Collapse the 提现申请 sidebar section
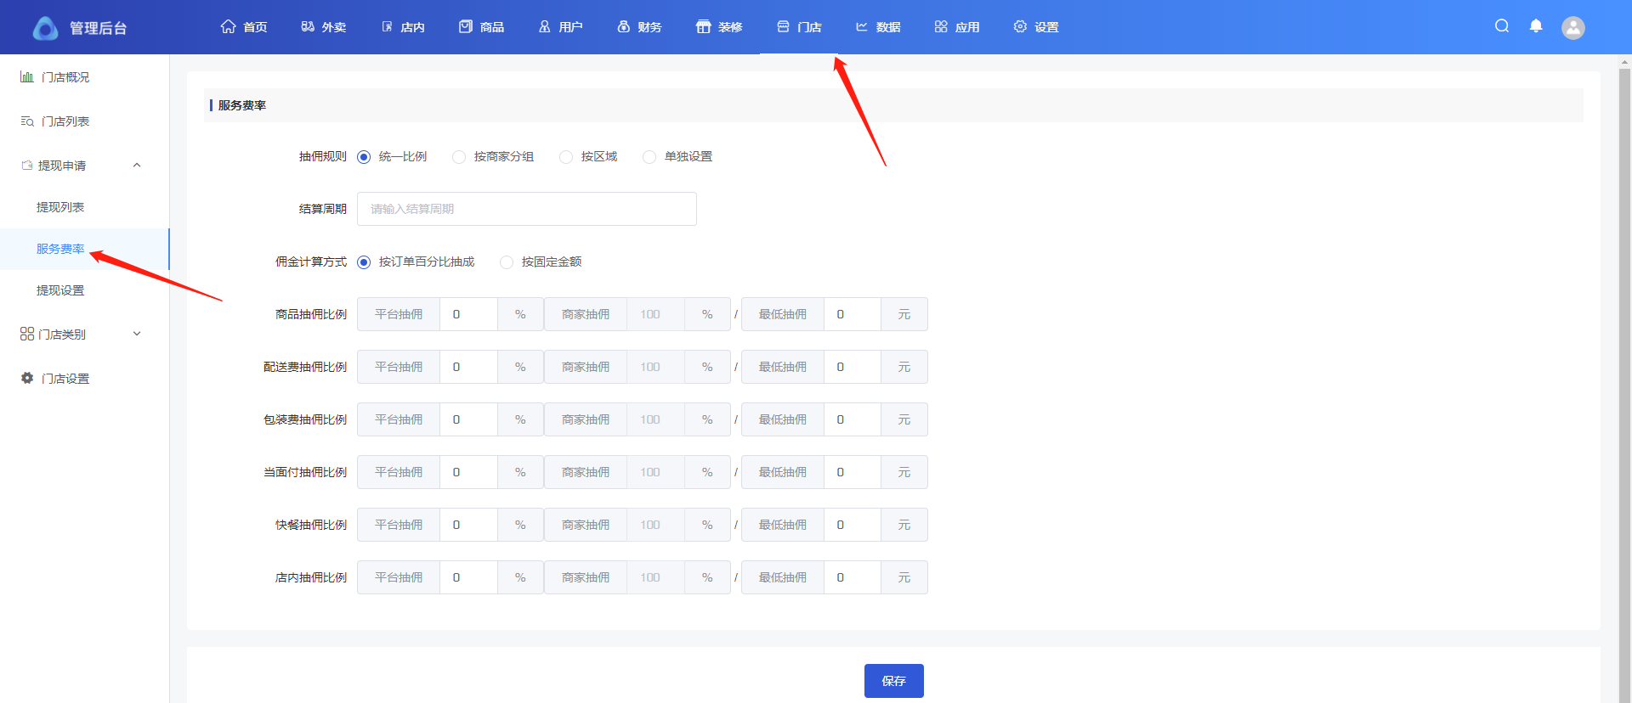 (x=137, y=166)
